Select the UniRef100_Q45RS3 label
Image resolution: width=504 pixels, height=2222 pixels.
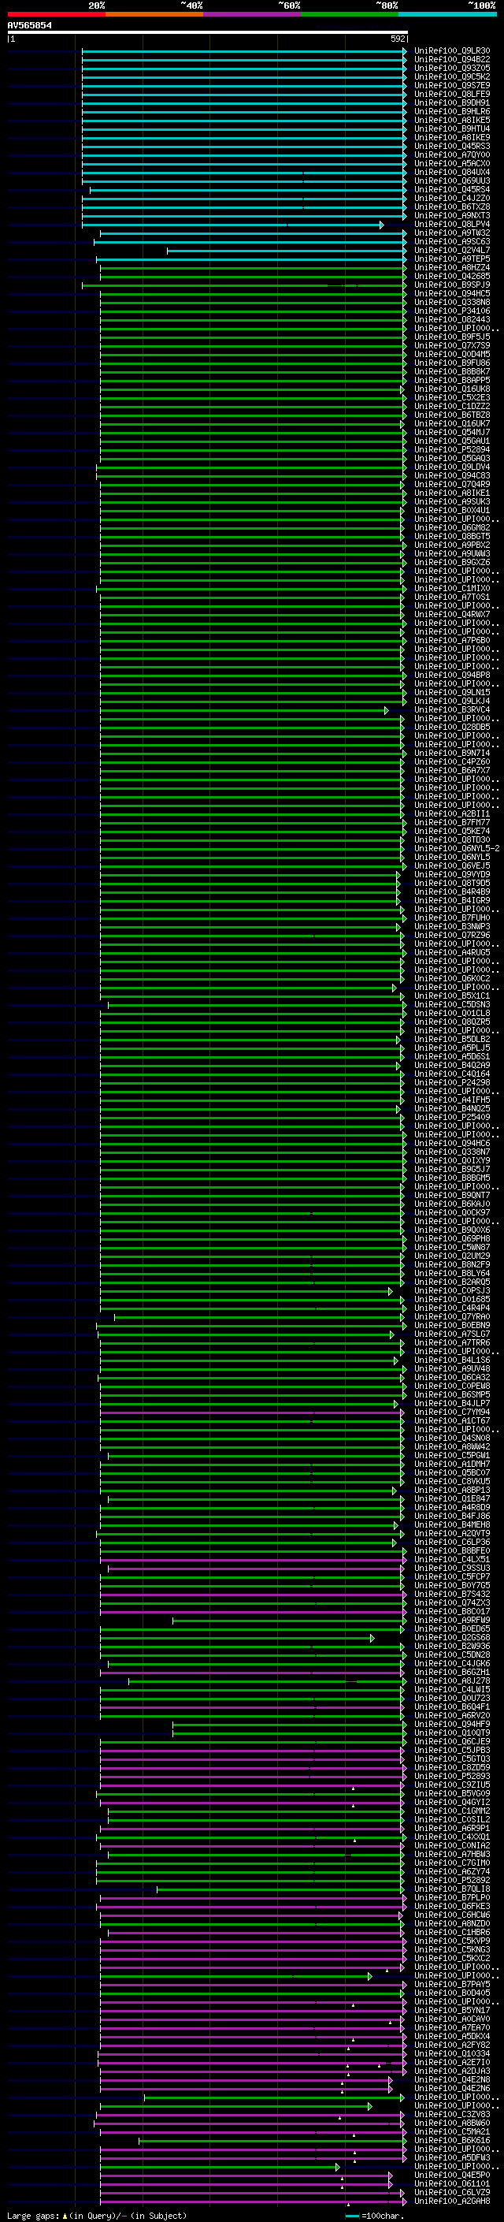click(x=451, y=146)
